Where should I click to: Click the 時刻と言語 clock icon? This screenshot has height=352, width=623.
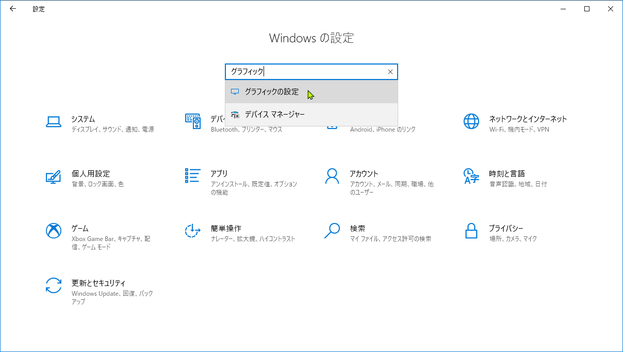pos(471,176)
